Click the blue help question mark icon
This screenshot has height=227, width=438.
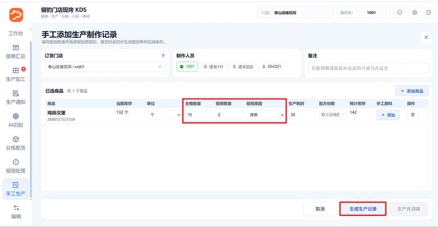click(163, 56)
